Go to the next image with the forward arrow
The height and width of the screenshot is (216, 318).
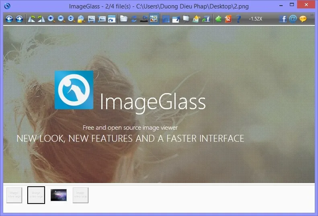tap(19, 19)
